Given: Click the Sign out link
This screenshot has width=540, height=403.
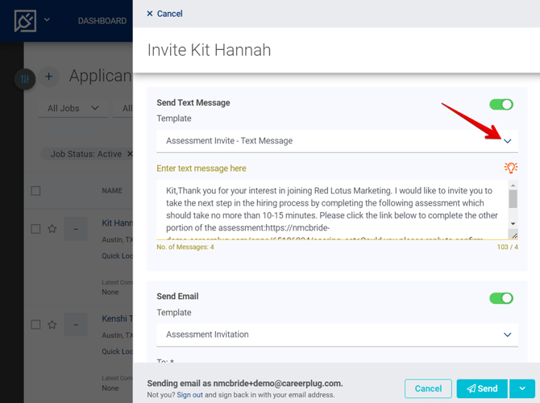Looking at the screenshot, I should [x=190, y=395].
